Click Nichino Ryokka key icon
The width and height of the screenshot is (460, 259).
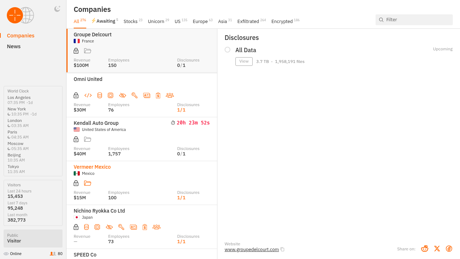coord(121,227)
